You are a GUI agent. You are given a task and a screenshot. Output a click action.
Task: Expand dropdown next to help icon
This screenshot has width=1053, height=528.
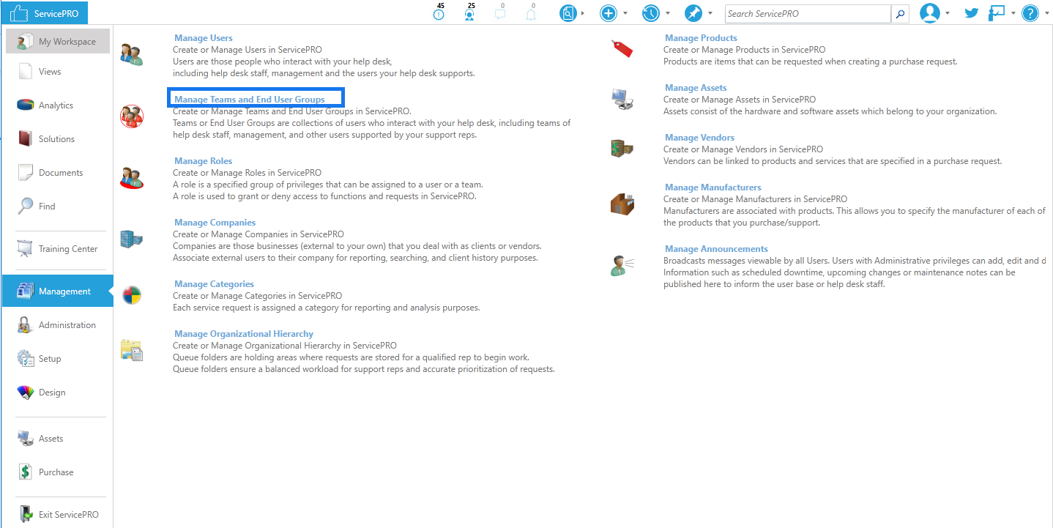pyautogui.click(x=1046, y=13)
